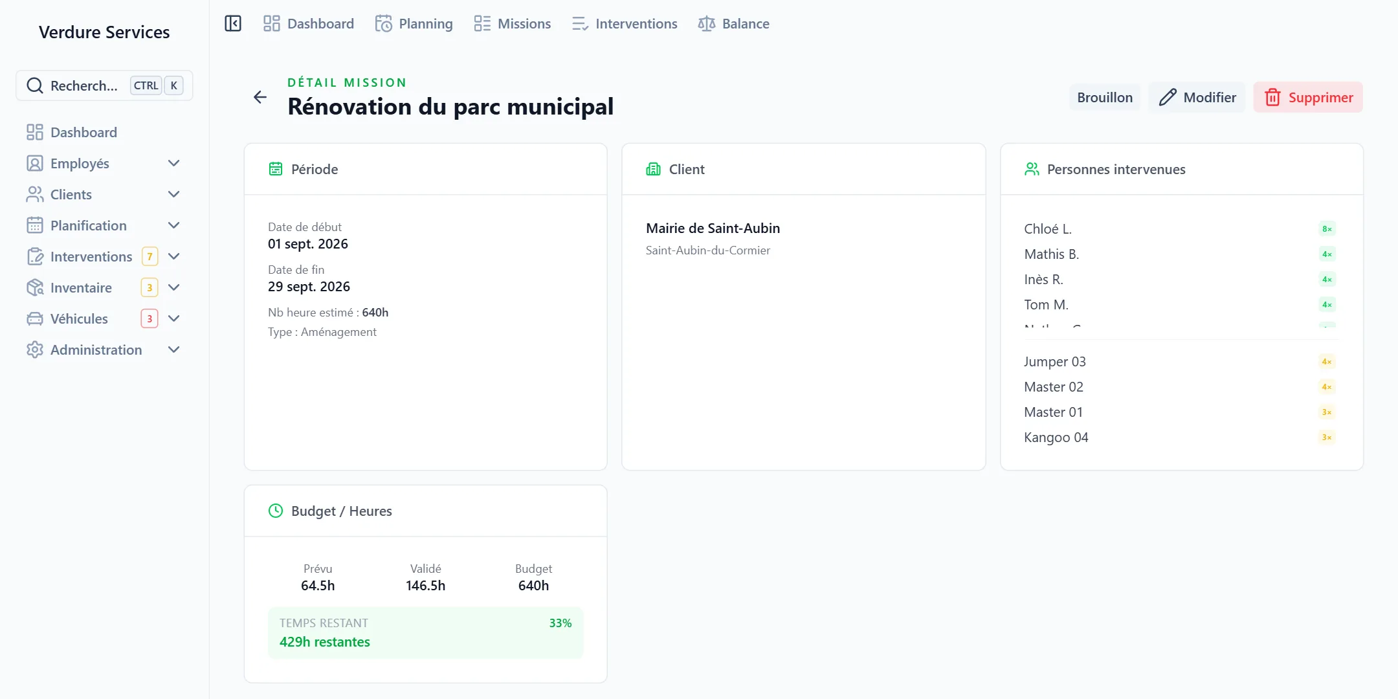Expand the Planification menu chevron

click(173, 225)
